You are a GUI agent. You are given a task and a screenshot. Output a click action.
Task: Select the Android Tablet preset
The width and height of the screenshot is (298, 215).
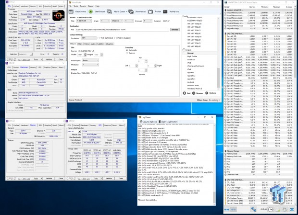193,85
